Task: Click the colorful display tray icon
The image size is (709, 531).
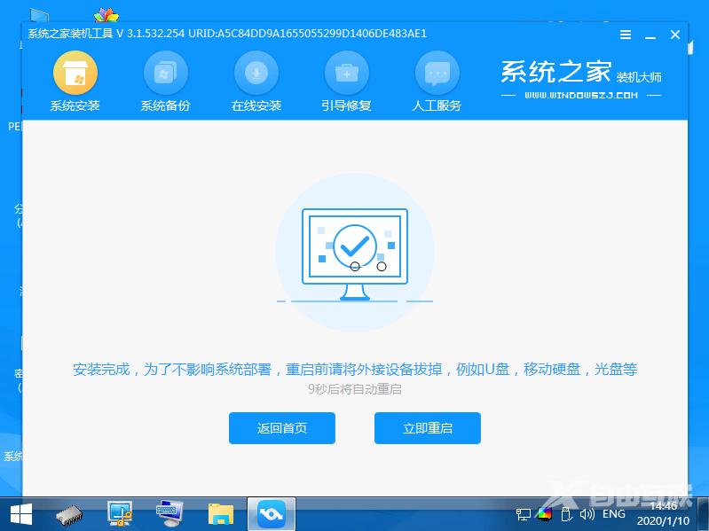Action: coord(545,514)
